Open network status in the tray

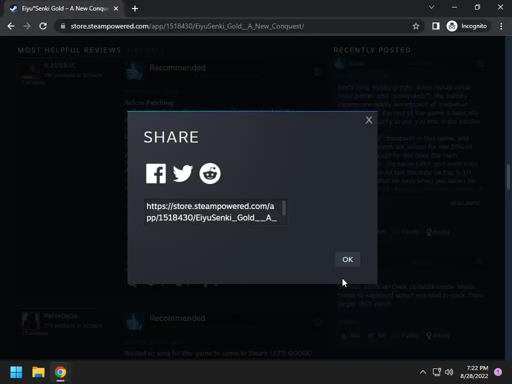click(x=436, y=372)
